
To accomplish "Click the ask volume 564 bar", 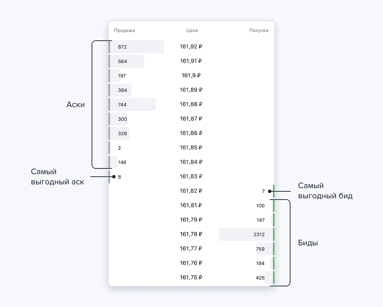I will 127,61.
